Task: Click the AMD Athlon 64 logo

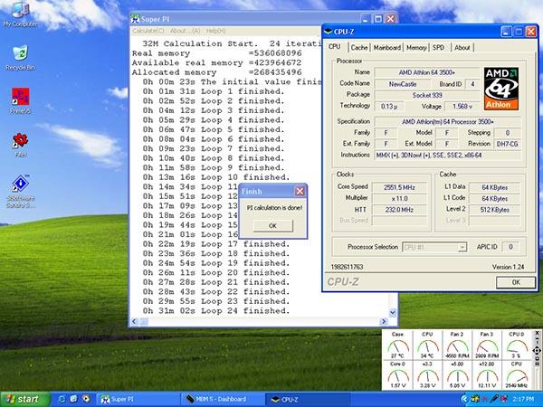Action: pos(501,89)
